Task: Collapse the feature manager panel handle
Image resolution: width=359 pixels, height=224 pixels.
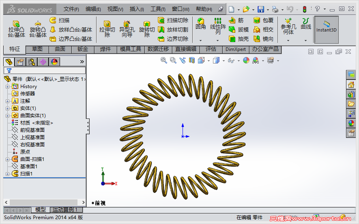Action: (x=88, y=127)
